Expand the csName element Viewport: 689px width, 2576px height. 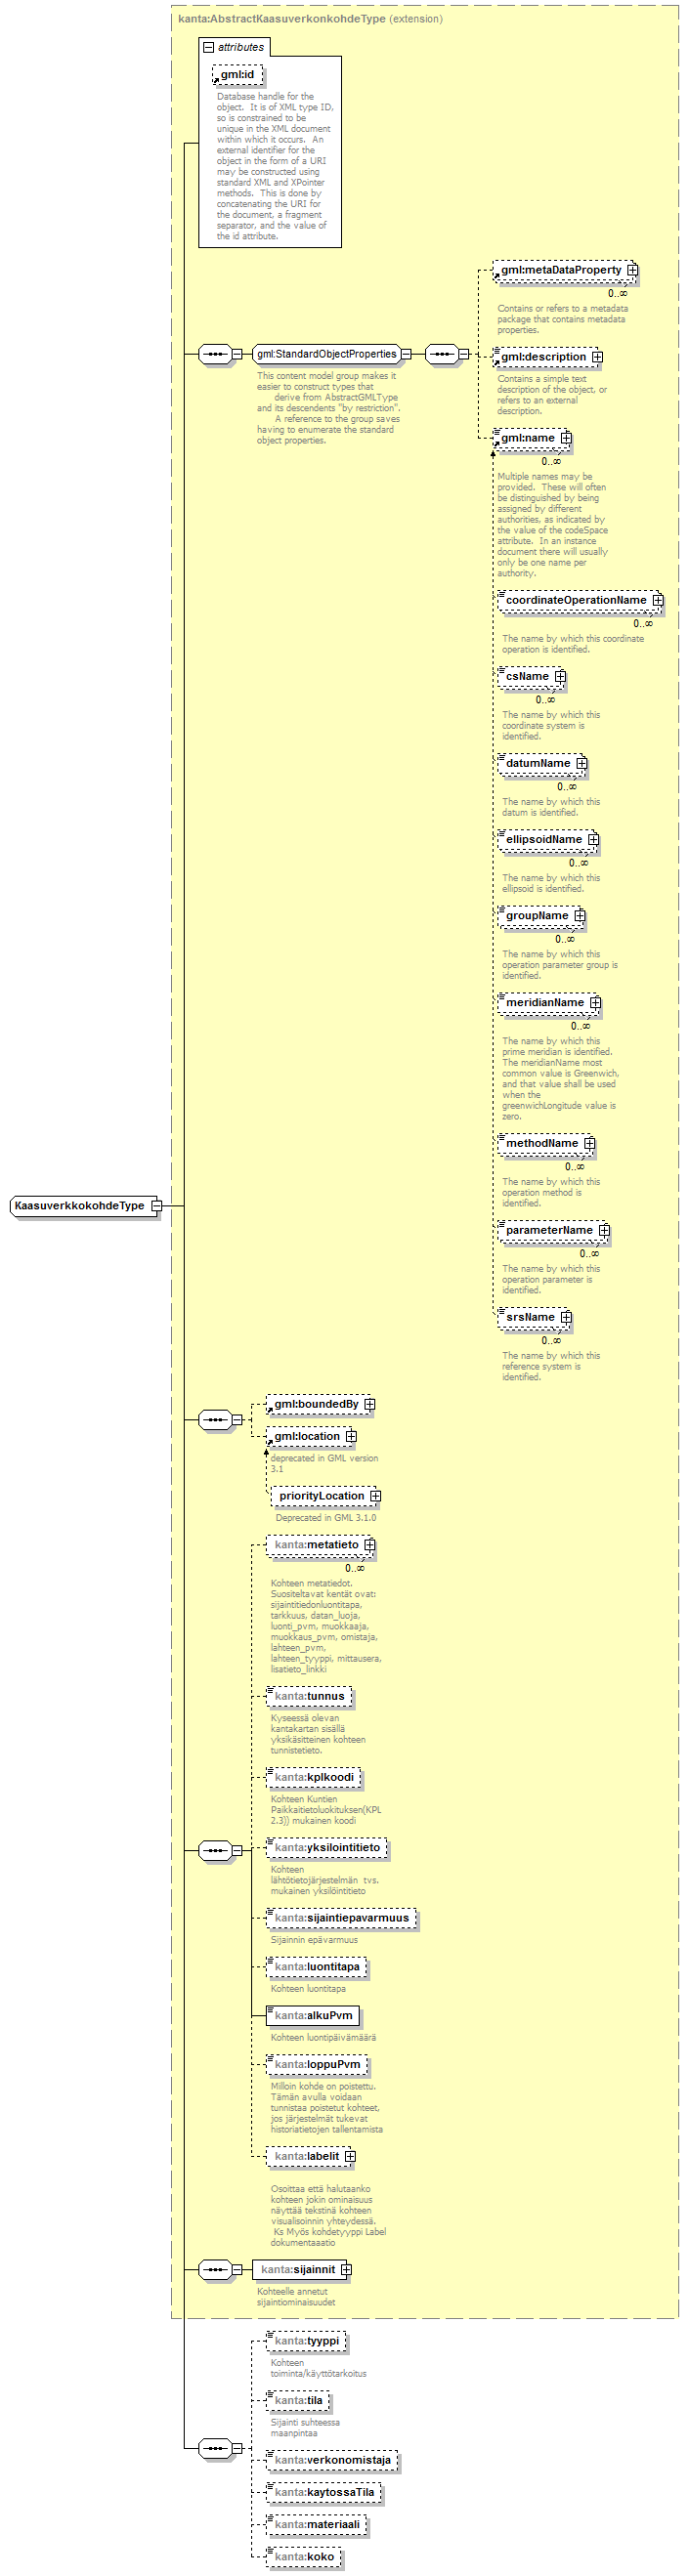coord(560,677)
